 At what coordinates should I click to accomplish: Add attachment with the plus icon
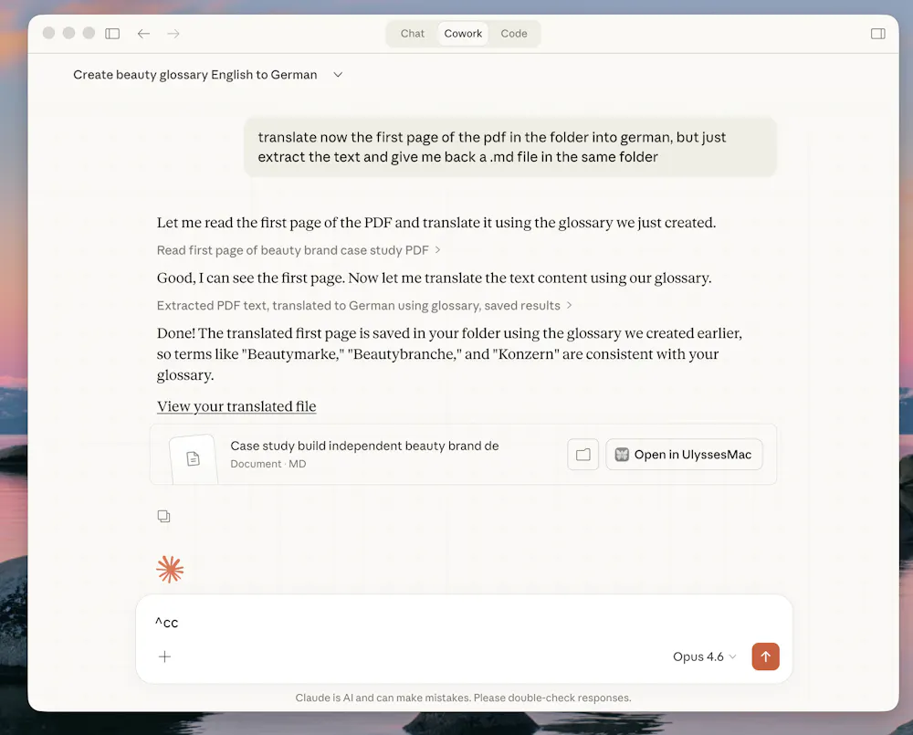coord(164,657)
